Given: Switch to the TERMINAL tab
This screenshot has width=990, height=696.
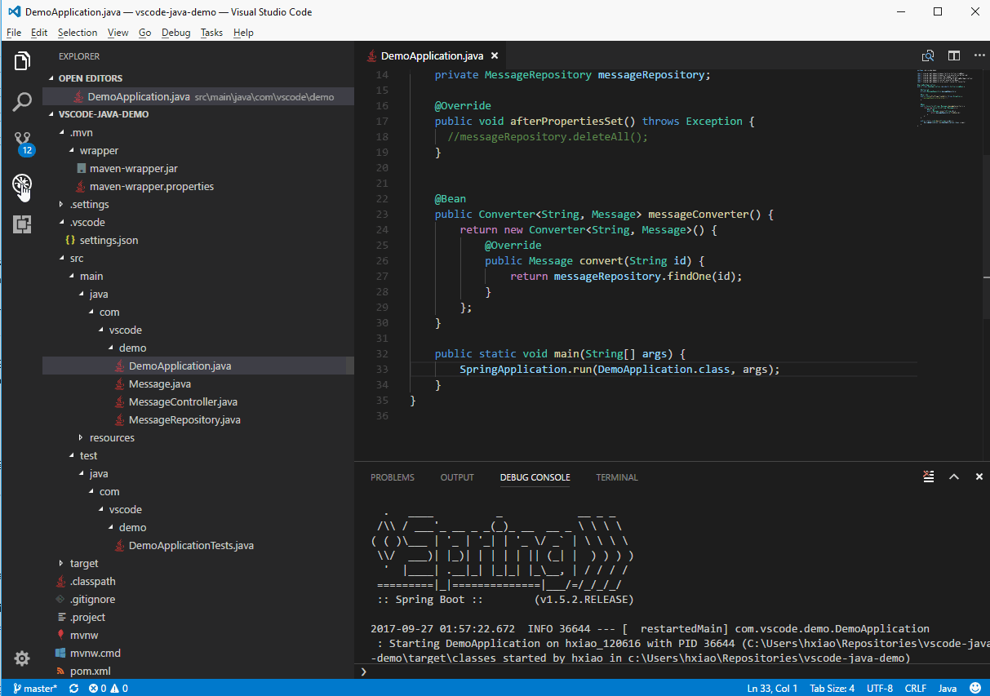Looking at the screenshot, I should 616,477.
